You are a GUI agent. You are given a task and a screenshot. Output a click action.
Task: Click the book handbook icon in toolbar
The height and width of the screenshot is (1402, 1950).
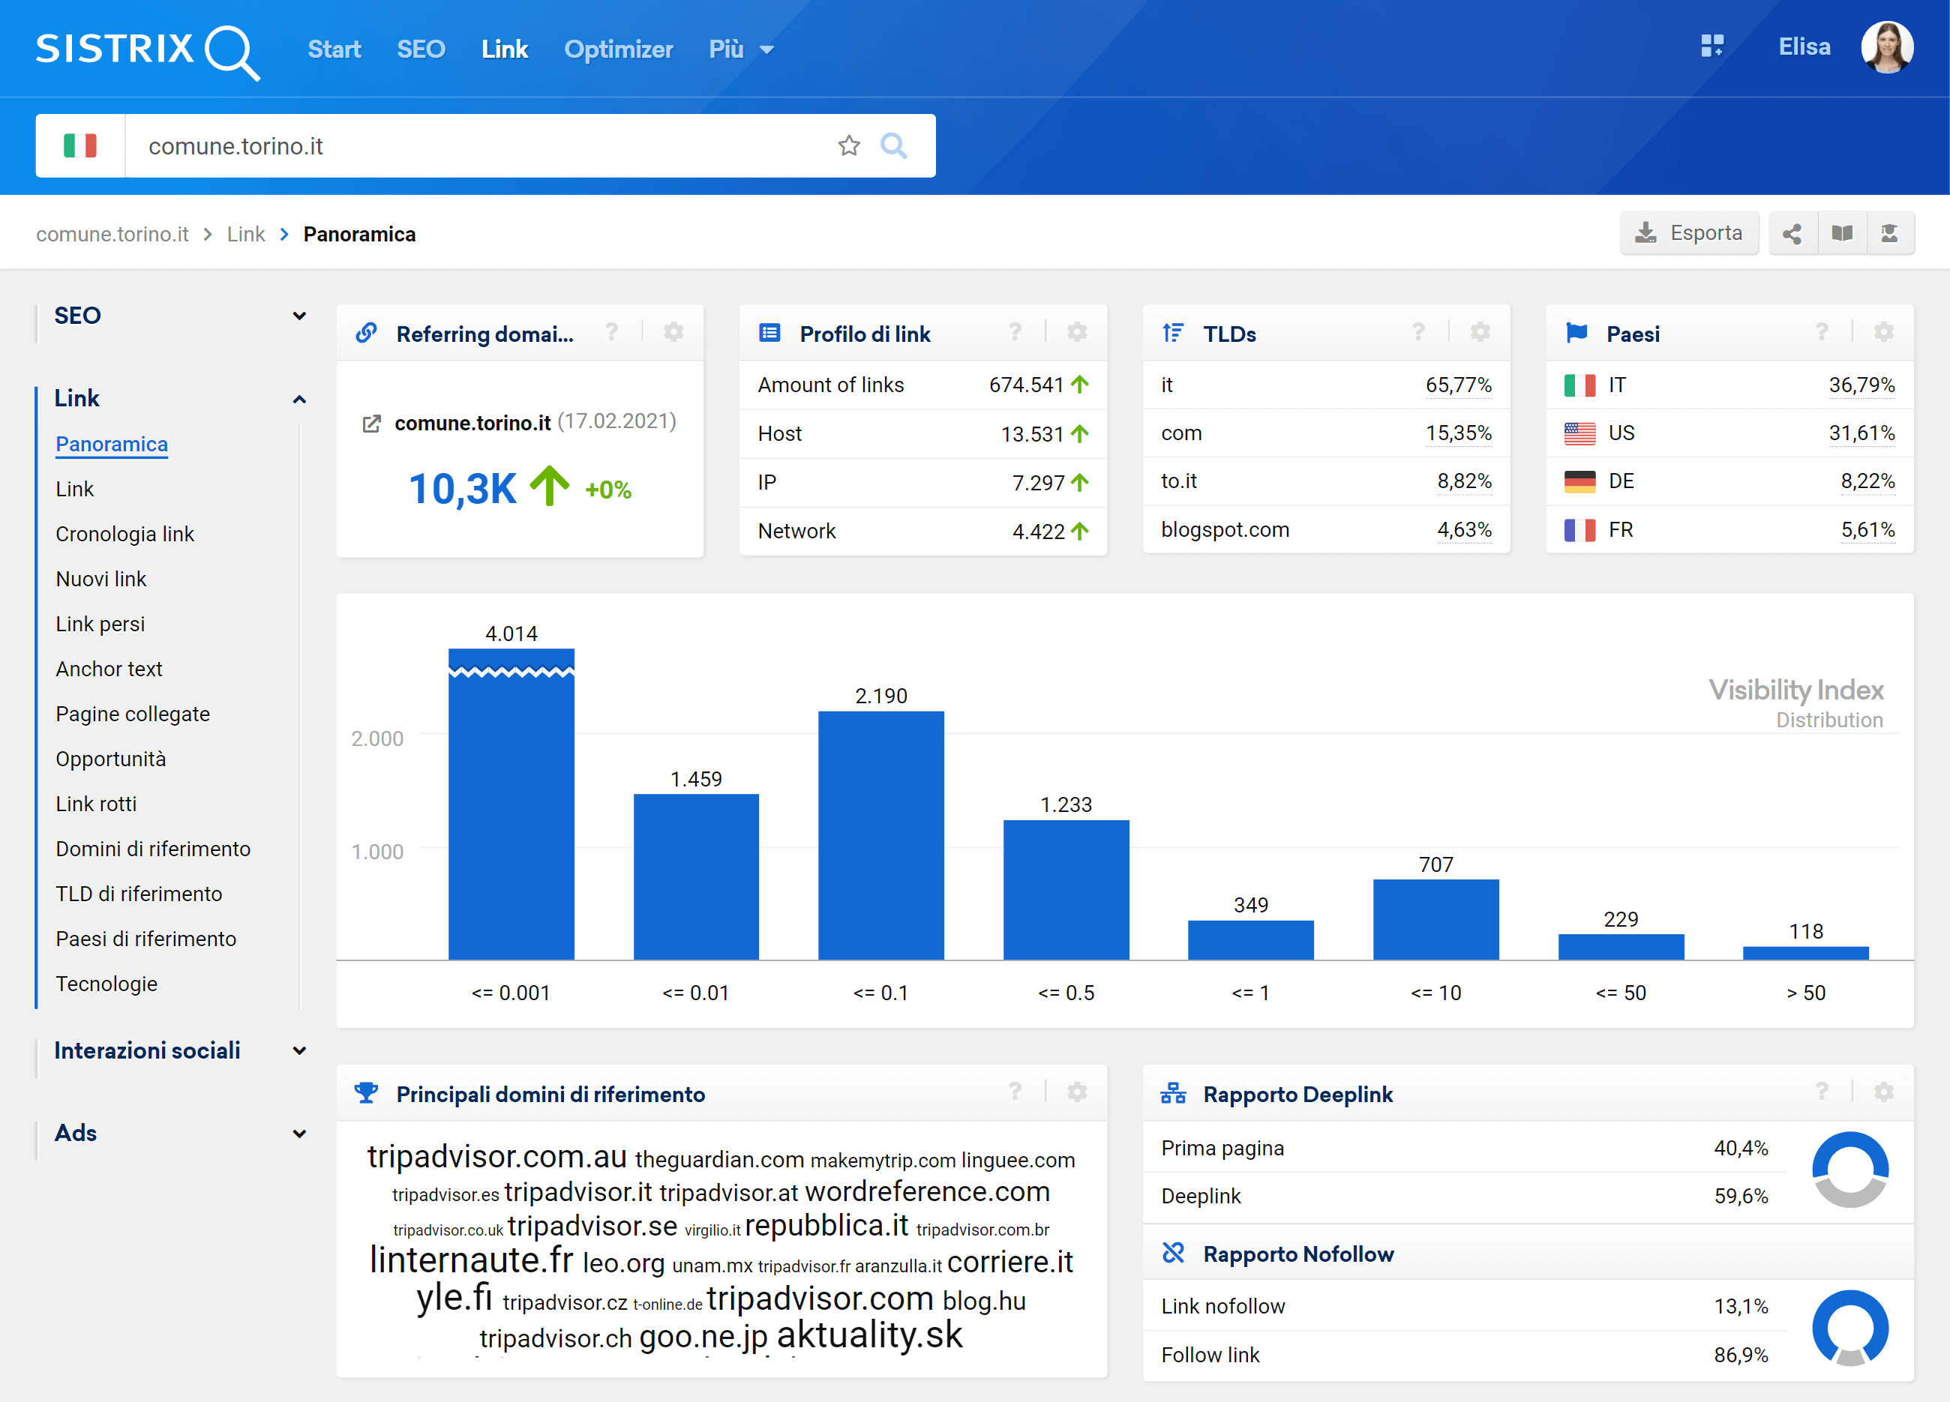click(x=1842, y=234)
